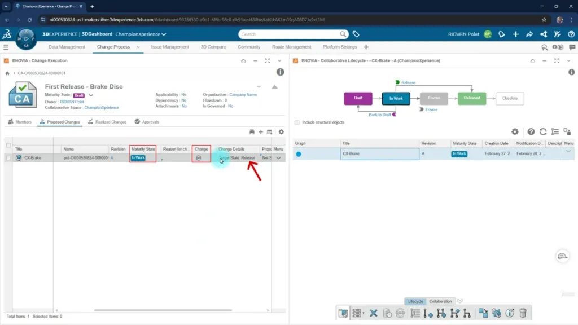Collapse the change action header with the up triangle
The image size is (578, 325).
coord(275,87)
